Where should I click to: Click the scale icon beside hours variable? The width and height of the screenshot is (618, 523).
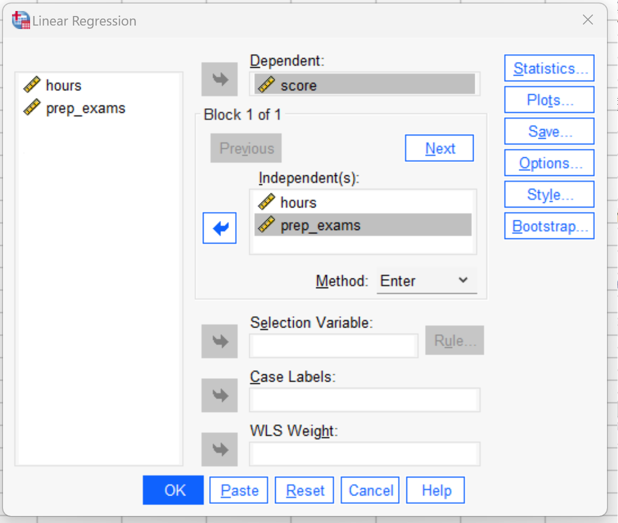(x=32, y=84)
